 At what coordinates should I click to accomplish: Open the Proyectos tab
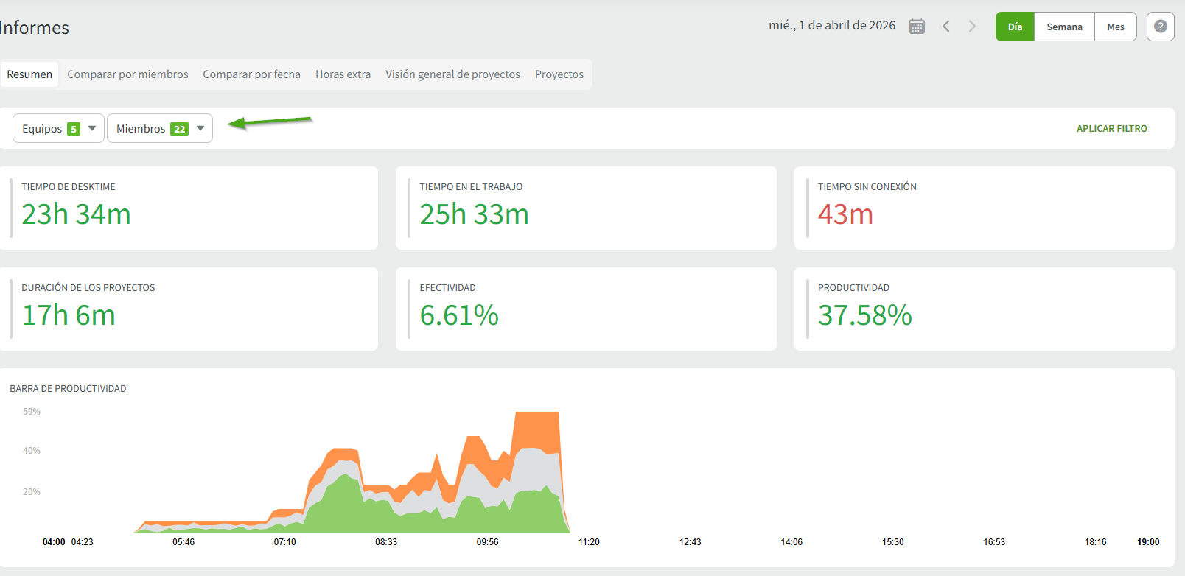(x=559, y=74)
